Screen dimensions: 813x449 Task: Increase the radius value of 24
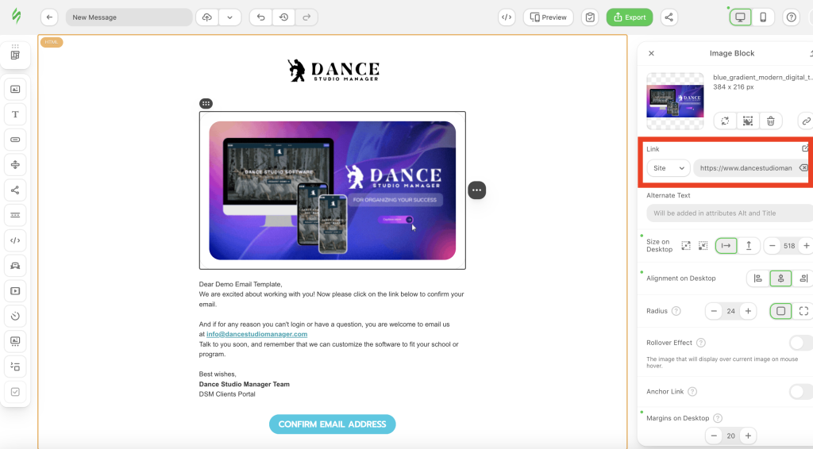click(748, 311)
